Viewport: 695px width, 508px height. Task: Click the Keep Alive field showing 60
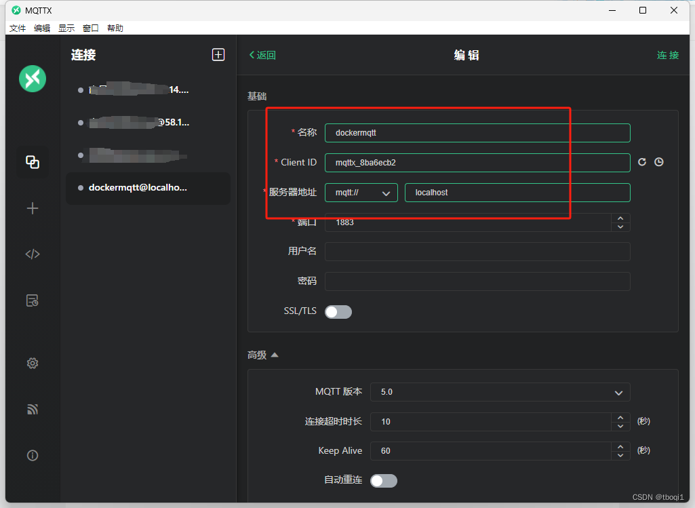[x=491, y=451]
